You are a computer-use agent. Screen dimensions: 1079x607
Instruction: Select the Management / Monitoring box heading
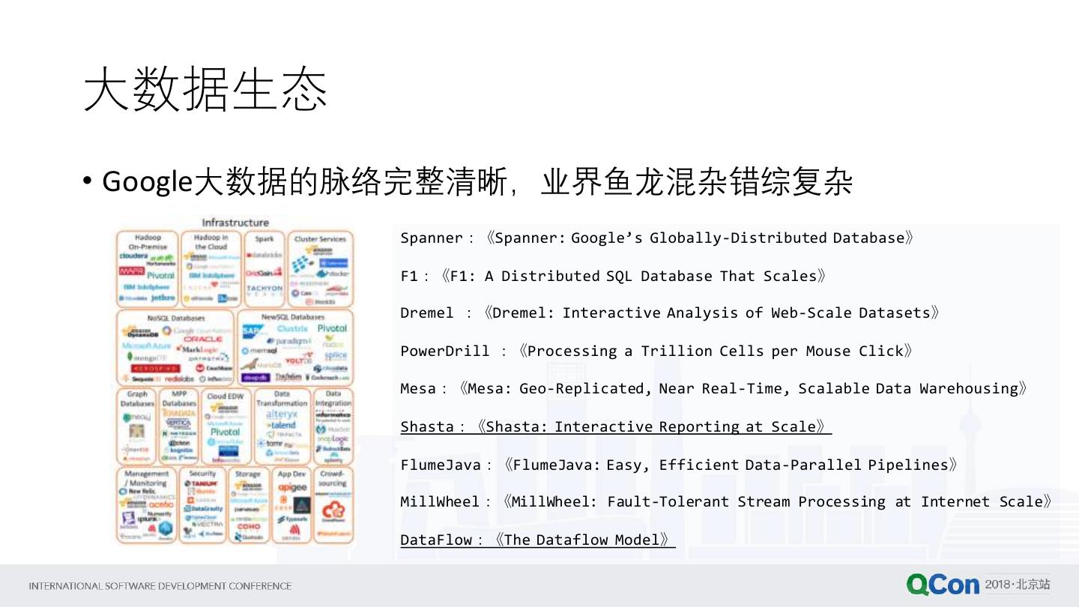point(147,478)
